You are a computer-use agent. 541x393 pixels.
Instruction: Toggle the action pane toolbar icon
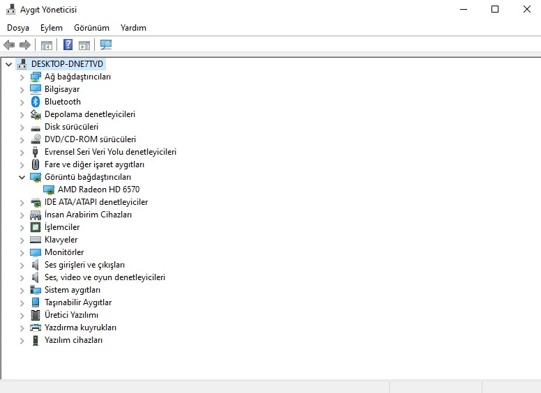[84, 45]
